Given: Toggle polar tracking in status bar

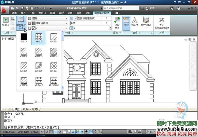Looking at the screenshot, I should click(x=60, y=132).
